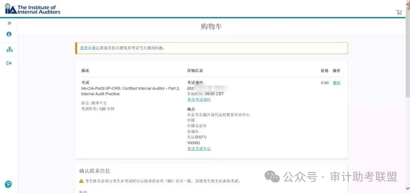The height and width of the screenshot is (193, 410).
Task: Click the hierarchy chart icon in sidebar
Action: coord(9,49)
